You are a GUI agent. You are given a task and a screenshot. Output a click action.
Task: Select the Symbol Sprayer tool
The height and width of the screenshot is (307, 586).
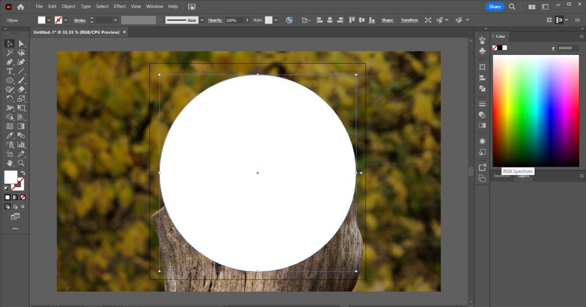click(10, 145)
